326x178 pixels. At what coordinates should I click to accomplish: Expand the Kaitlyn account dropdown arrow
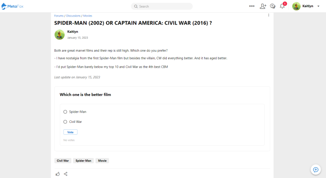318,6
